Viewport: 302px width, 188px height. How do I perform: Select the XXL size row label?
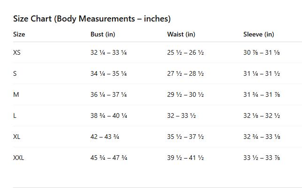(19, 158)
